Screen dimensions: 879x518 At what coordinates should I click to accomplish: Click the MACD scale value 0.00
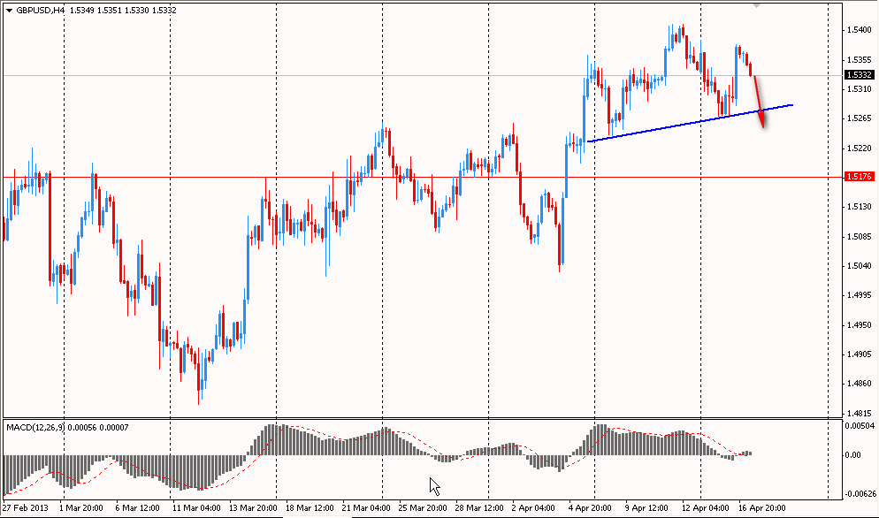pos(853,454)
